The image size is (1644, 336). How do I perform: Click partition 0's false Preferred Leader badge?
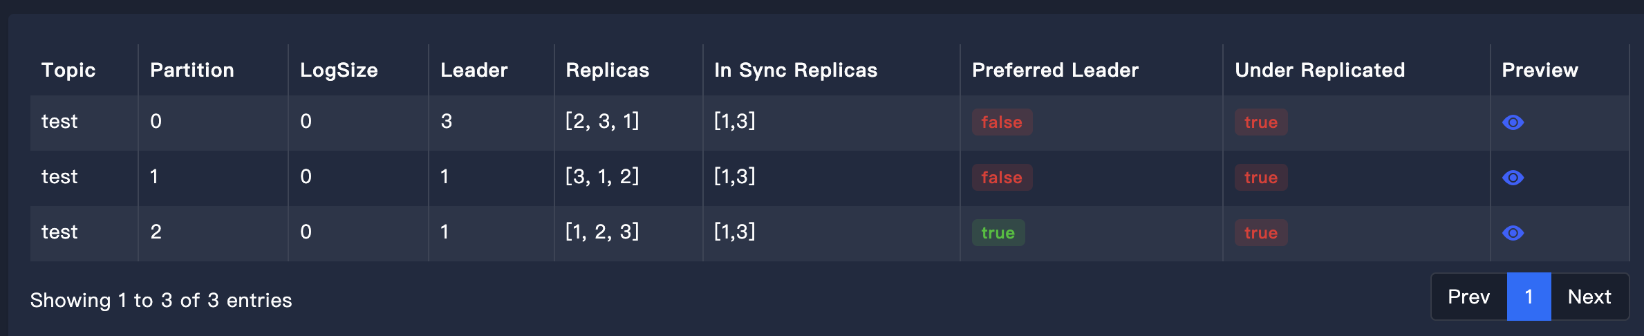[x=1002, y=122]
